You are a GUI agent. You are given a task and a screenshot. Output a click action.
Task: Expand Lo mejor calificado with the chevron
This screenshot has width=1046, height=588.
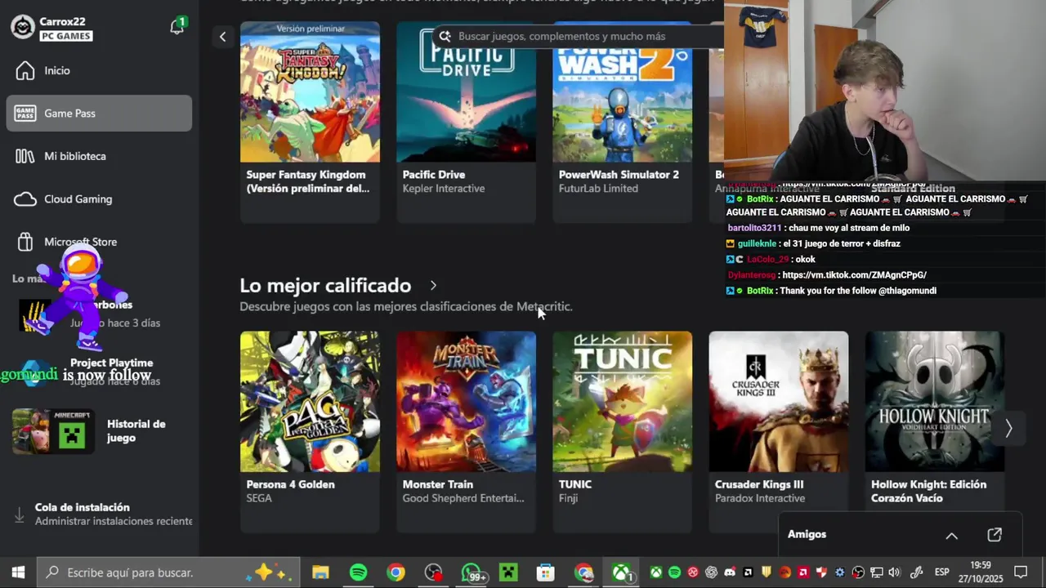(x=433, y=286)
